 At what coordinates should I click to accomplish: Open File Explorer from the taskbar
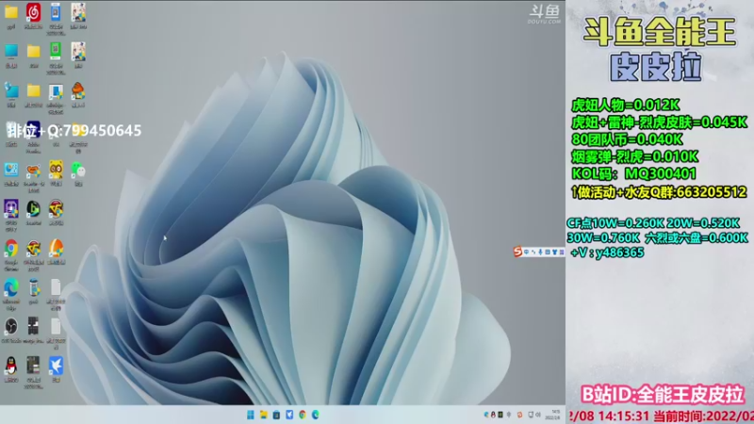[x=264, y=415]
